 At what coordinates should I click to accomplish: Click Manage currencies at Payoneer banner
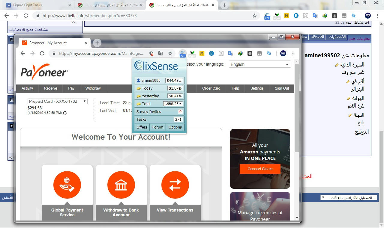(260, 207)
